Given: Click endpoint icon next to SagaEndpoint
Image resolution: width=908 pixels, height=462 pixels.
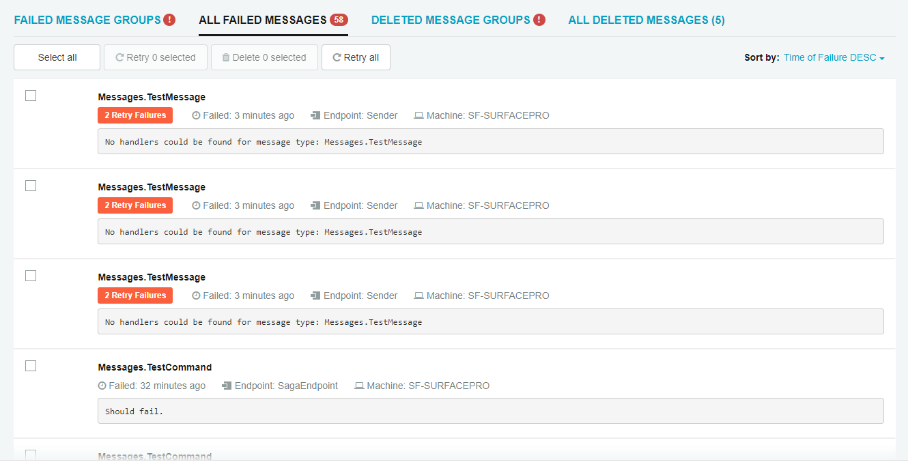Looking at the screenshot, I should [227, 386].
